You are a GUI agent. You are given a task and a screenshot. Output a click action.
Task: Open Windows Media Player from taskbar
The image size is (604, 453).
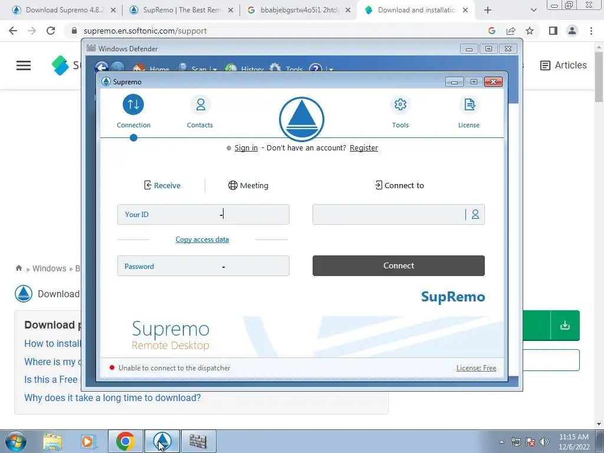tap(88, 441)
